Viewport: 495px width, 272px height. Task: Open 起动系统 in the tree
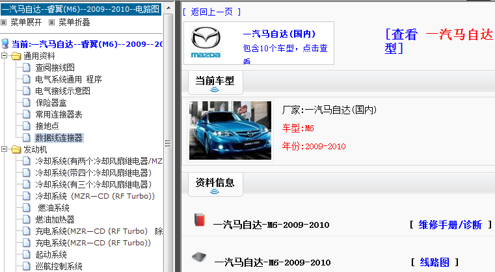[51, 254]
